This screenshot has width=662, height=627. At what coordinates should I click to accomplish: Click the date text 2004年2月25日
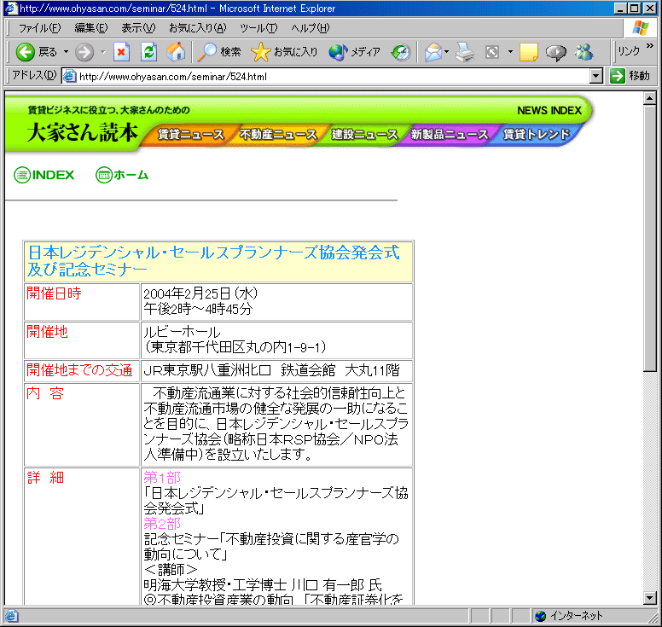[x=187, y=293]
